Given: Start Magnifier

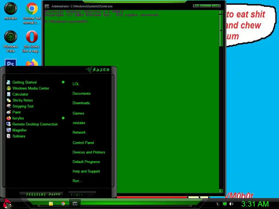Looking at the screenshot, I should tap(36, 130).
